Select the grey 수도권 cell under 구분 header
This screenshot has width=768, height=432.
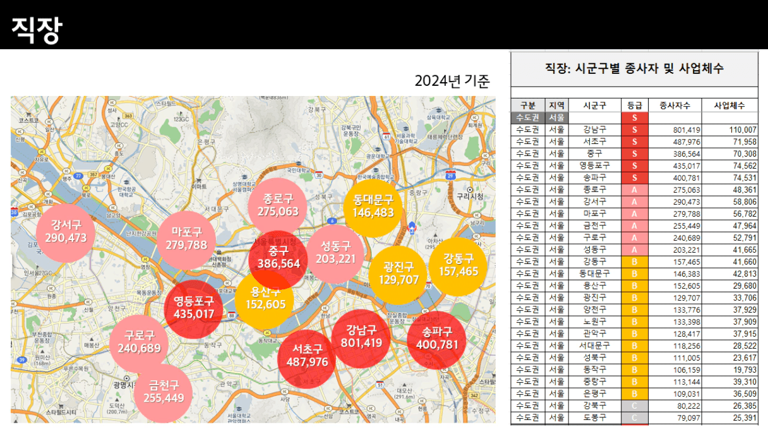pyautogui.click(x=527, y=117)
